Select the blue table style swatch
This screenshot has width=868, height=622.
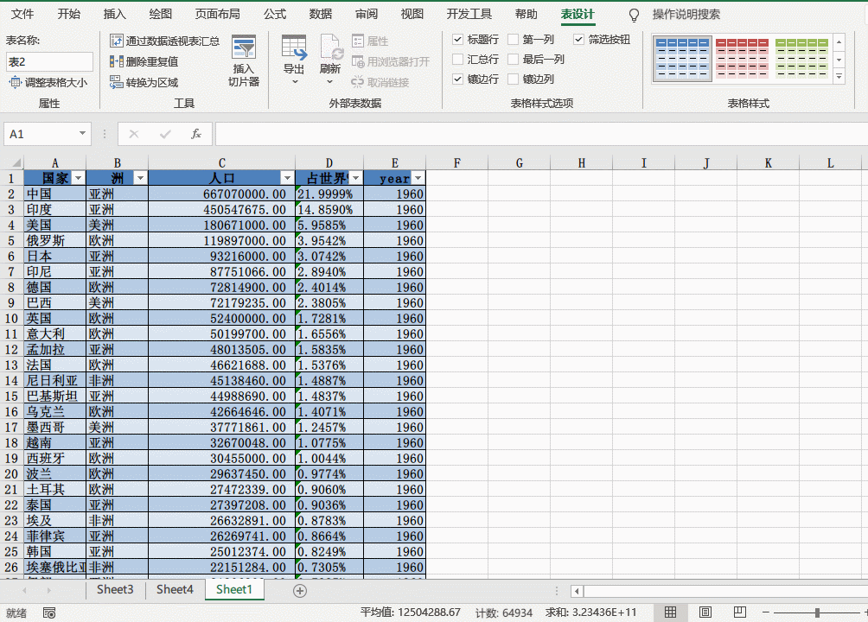click(x=682, y=59)
